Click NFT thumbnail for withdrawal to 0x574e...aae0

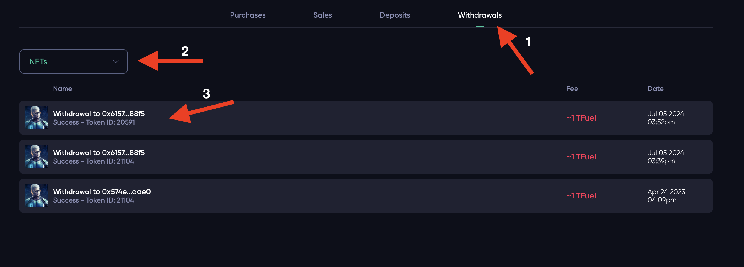(x=36, y=196)
